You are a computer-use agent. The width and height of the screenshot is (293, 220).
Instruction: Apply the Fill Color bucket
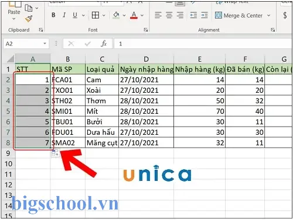[x=116, y=15]
